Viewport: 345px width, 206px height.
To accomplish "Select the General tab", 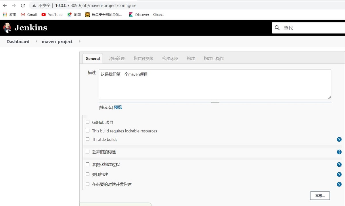I will click(93, 59).
